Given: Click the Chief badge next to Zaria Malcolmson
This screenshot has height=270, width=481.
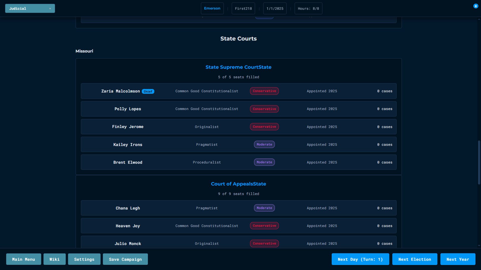Looking at the screenshot, I should tap(148, 91).
